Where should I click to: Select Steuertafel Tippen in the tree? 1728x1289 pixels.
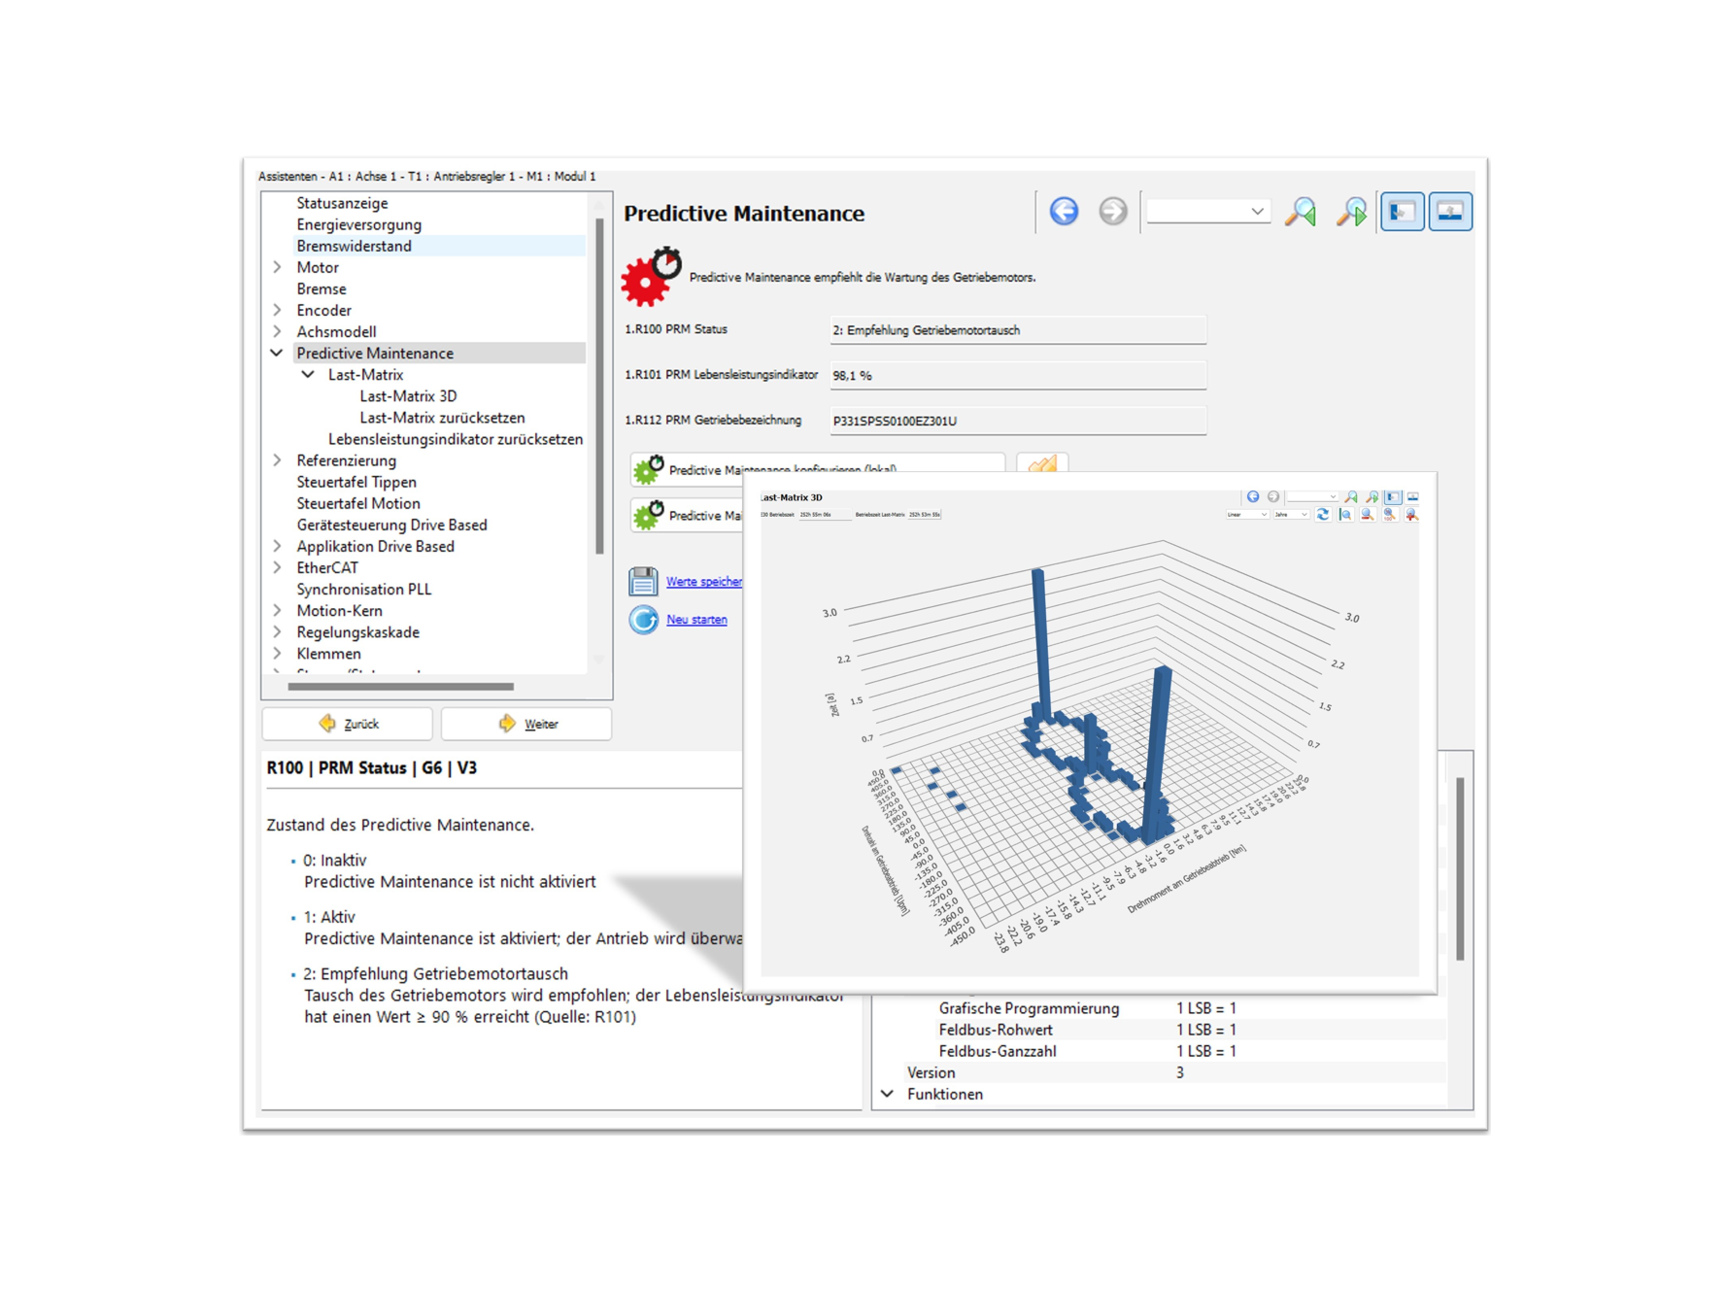tap(356, 482)
